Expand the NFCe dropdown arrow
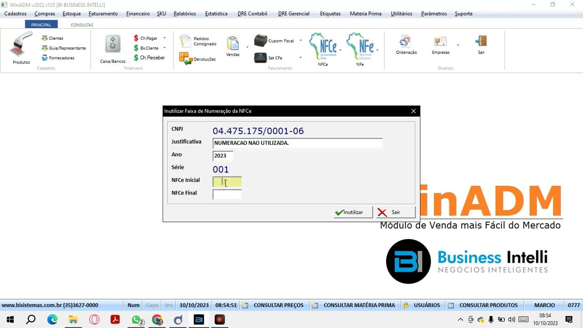 tap(340, 50)
